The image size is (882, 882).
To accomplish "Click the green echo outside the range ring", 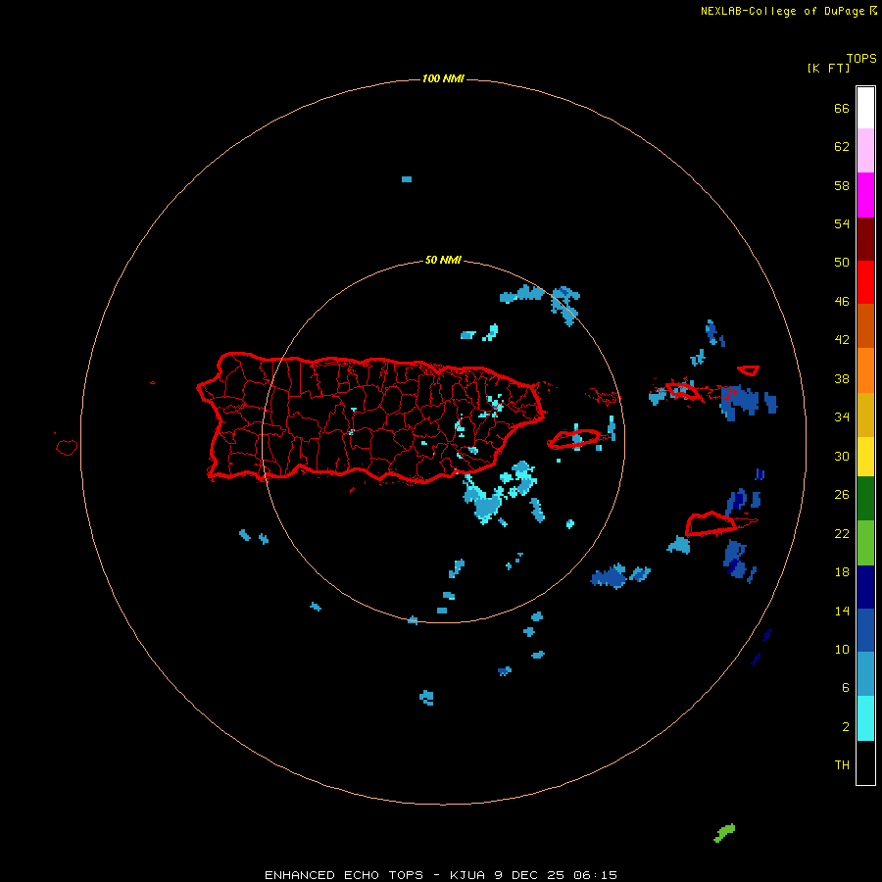I will (x=724, y=832).
